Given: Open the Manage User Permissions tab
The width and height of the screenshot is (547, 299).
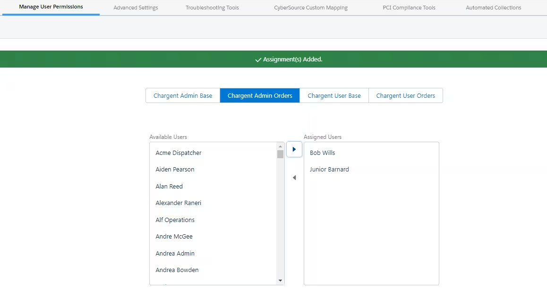Looking at the screenshot, I should click(x=51, y=7).
